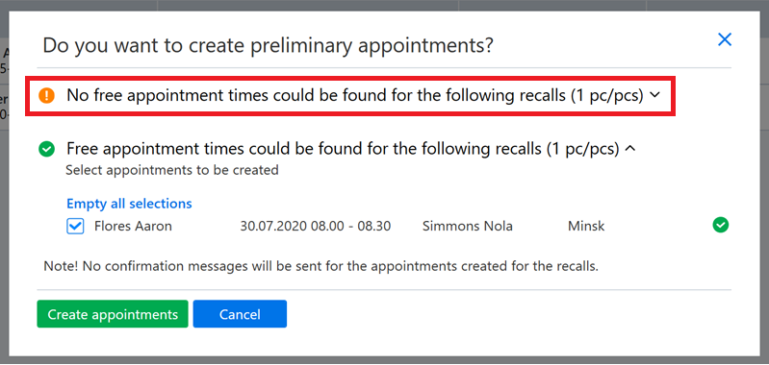769x365 pixels.
Task: Cancel the preliminary appointments dialog
Action: 240,314
